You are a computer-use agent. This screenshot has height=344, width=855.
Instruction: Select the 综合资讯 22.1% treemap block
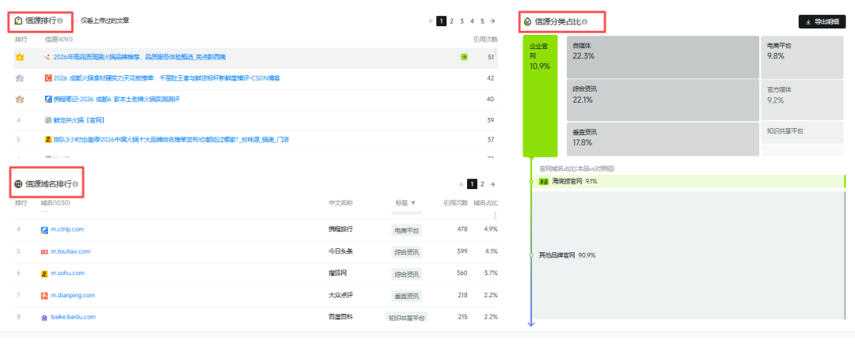point(663,100)
